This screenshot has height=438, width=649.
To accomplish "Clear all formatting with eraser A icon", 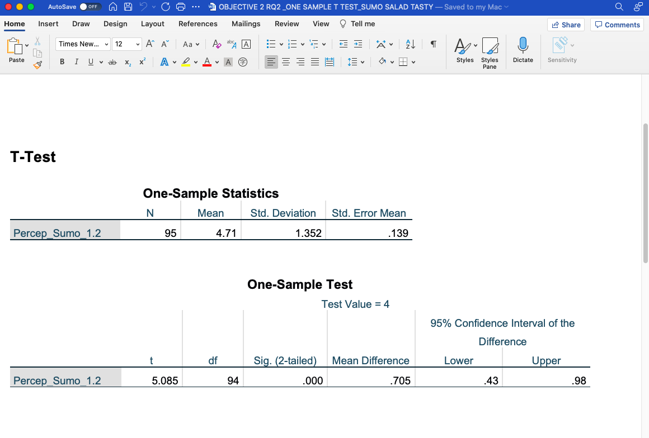I will [x=217, y=44].
